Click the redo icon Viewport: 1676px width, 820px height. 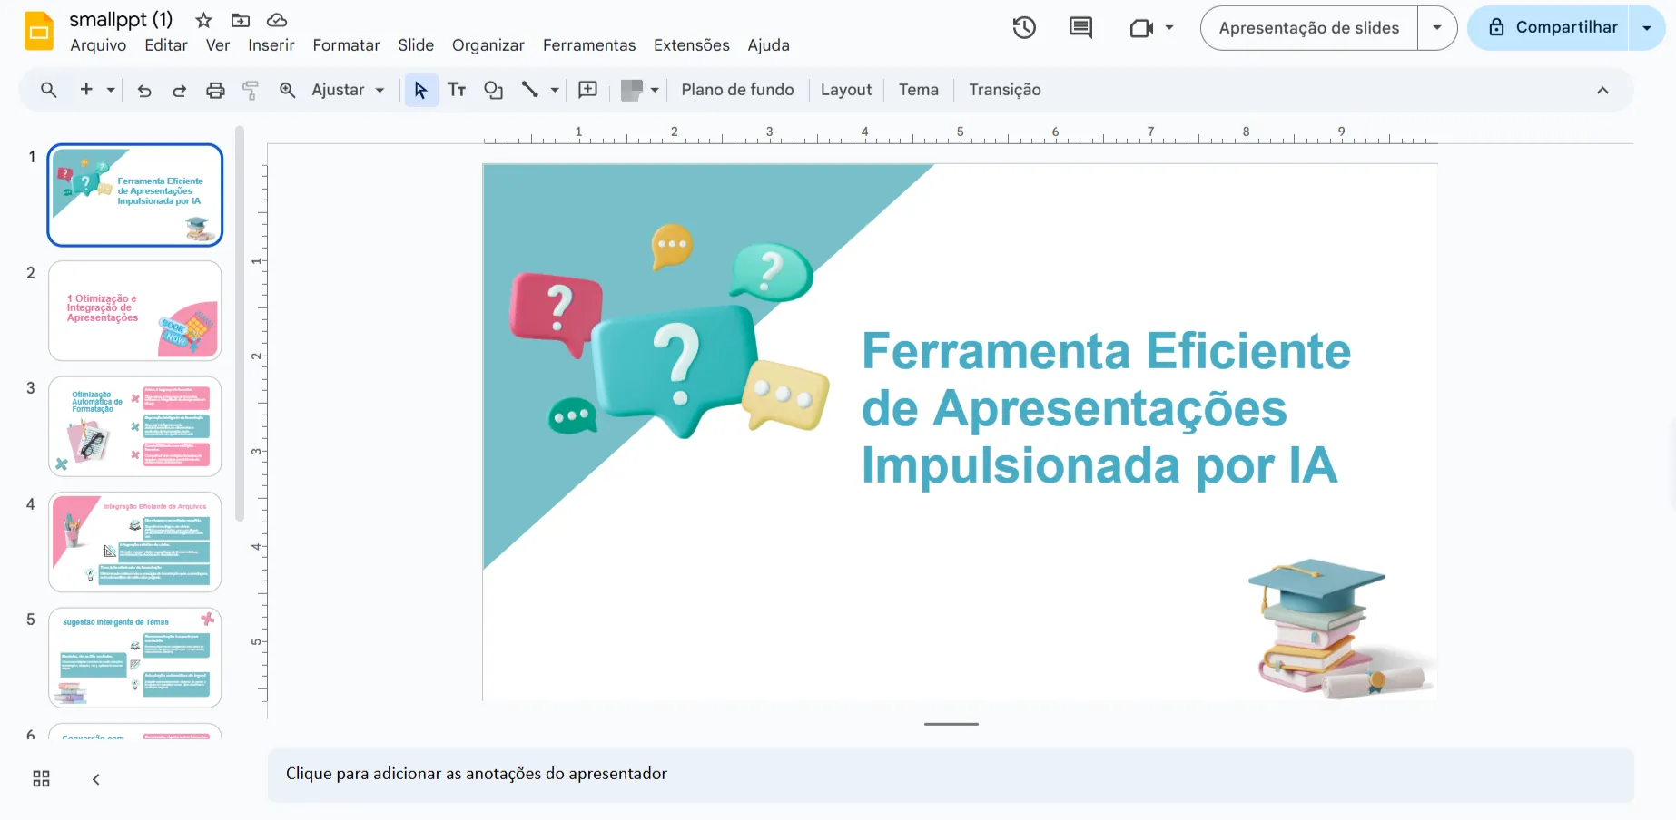[x=180, y=90]
